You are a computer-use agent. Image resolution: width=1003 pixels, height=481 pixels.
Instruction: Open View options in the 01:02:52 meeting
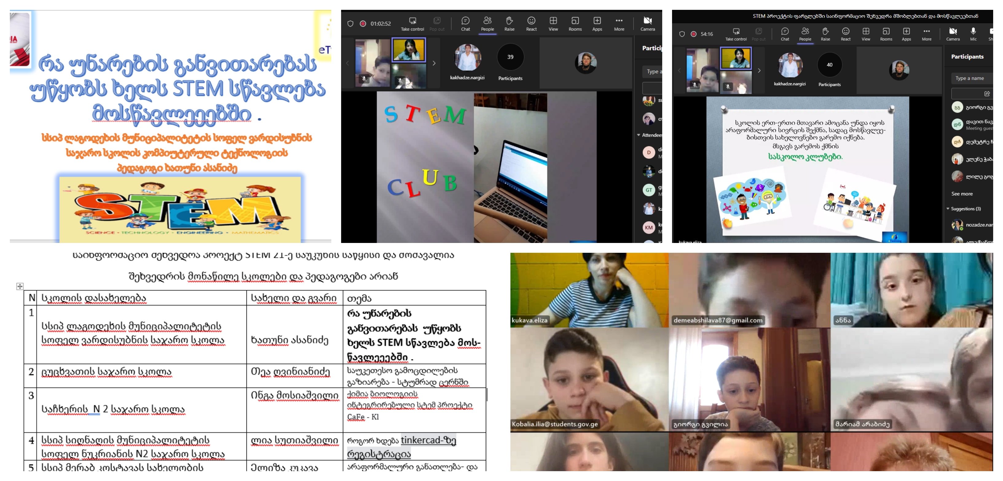[x=553, y=24]
